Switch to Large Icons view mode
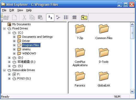 click(50, 17)
